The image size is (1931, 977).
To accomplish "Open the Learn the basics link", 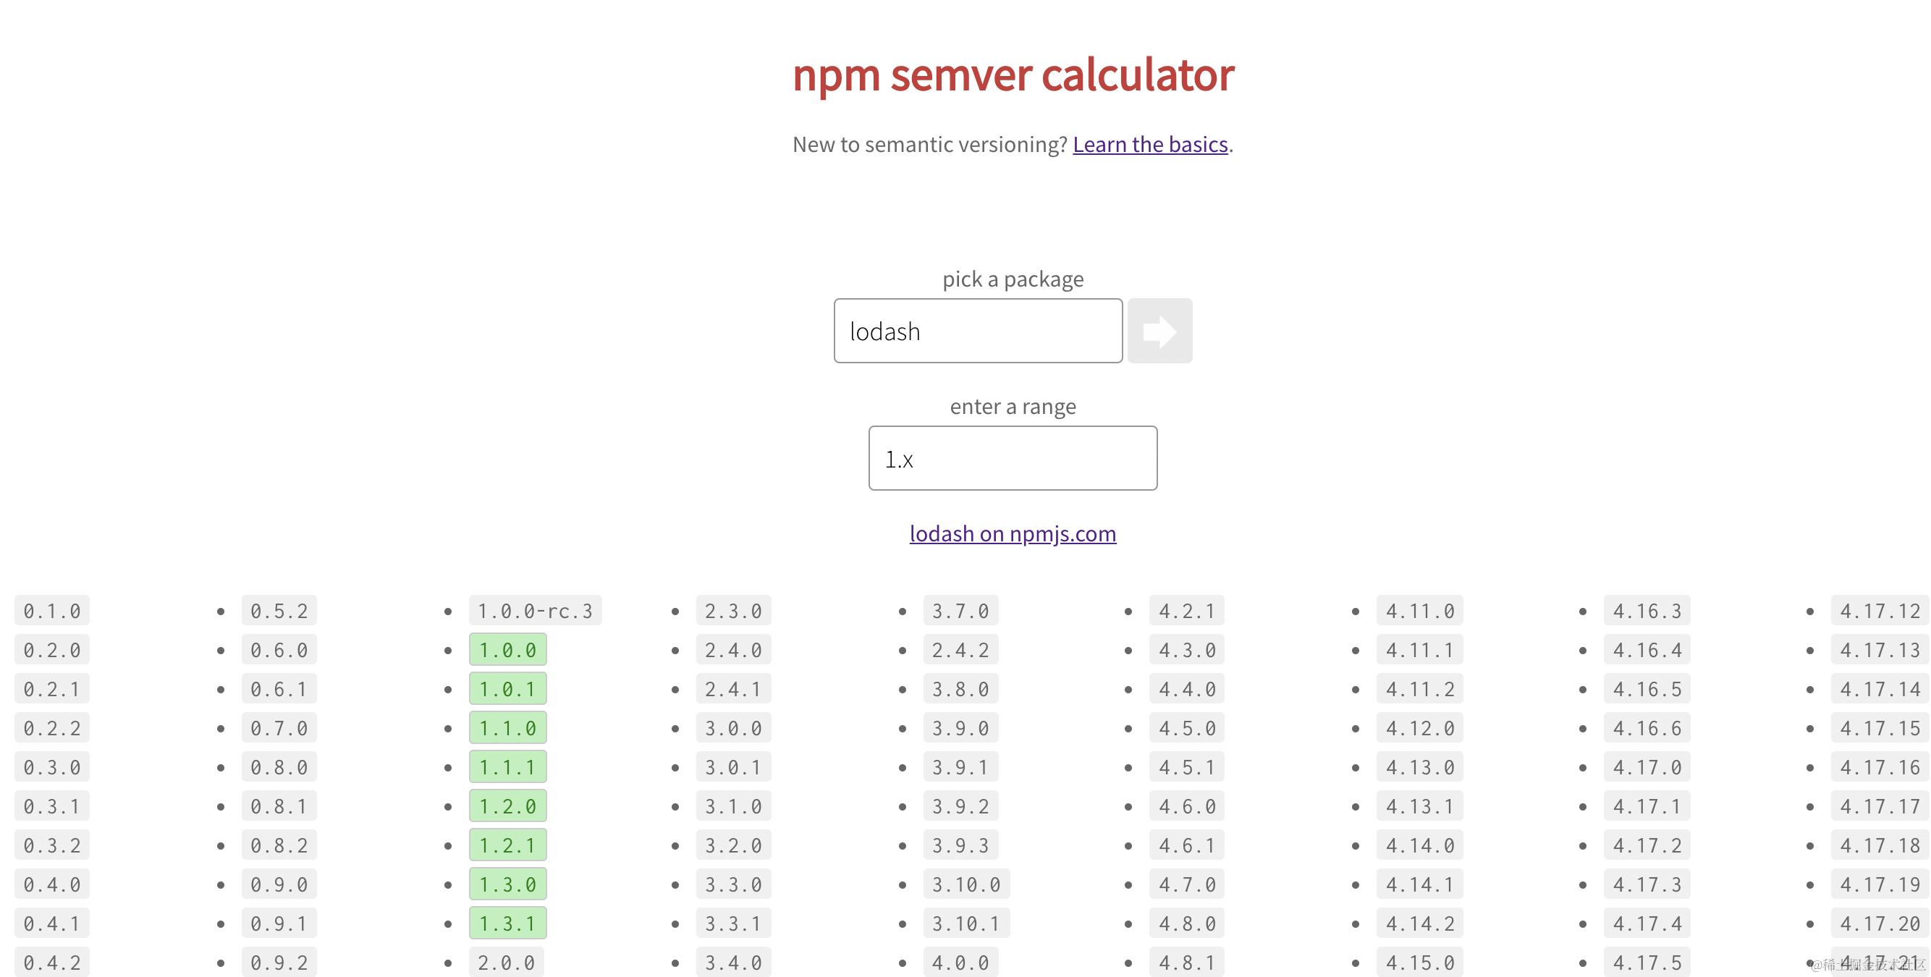I will pyautogui.click(x=1150, y=144).
